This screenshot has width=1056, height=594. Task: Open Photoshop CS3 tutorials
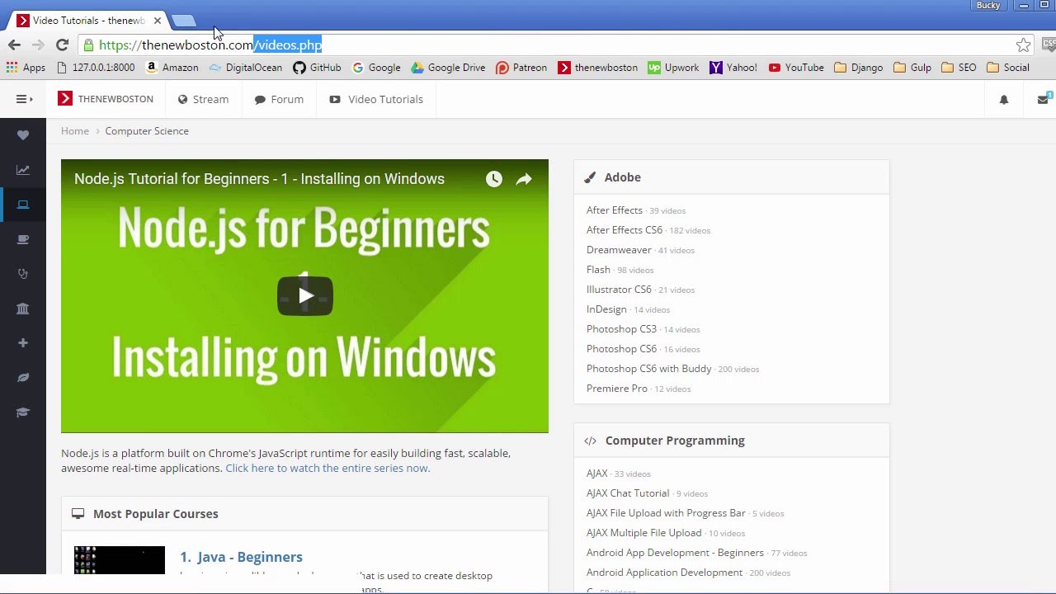coord(621,329)
